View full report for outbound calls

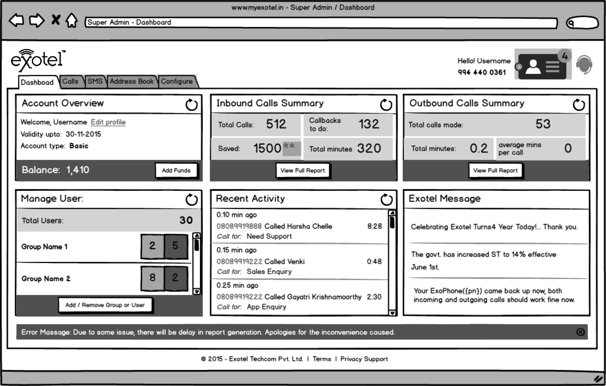tap(495, 170)
